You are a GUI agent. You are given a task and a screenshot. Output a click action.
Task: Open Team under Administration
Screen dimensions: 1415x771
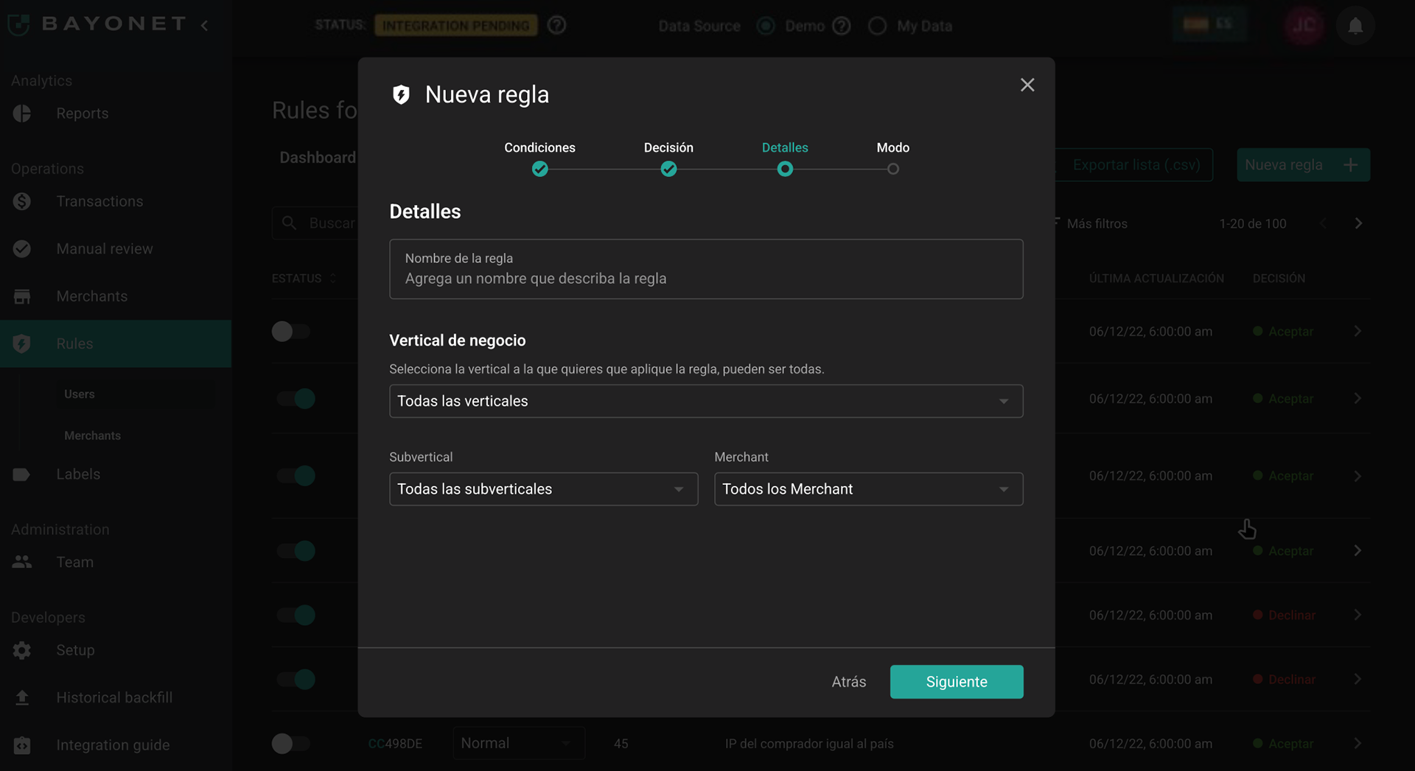click(x=74, y=562)
